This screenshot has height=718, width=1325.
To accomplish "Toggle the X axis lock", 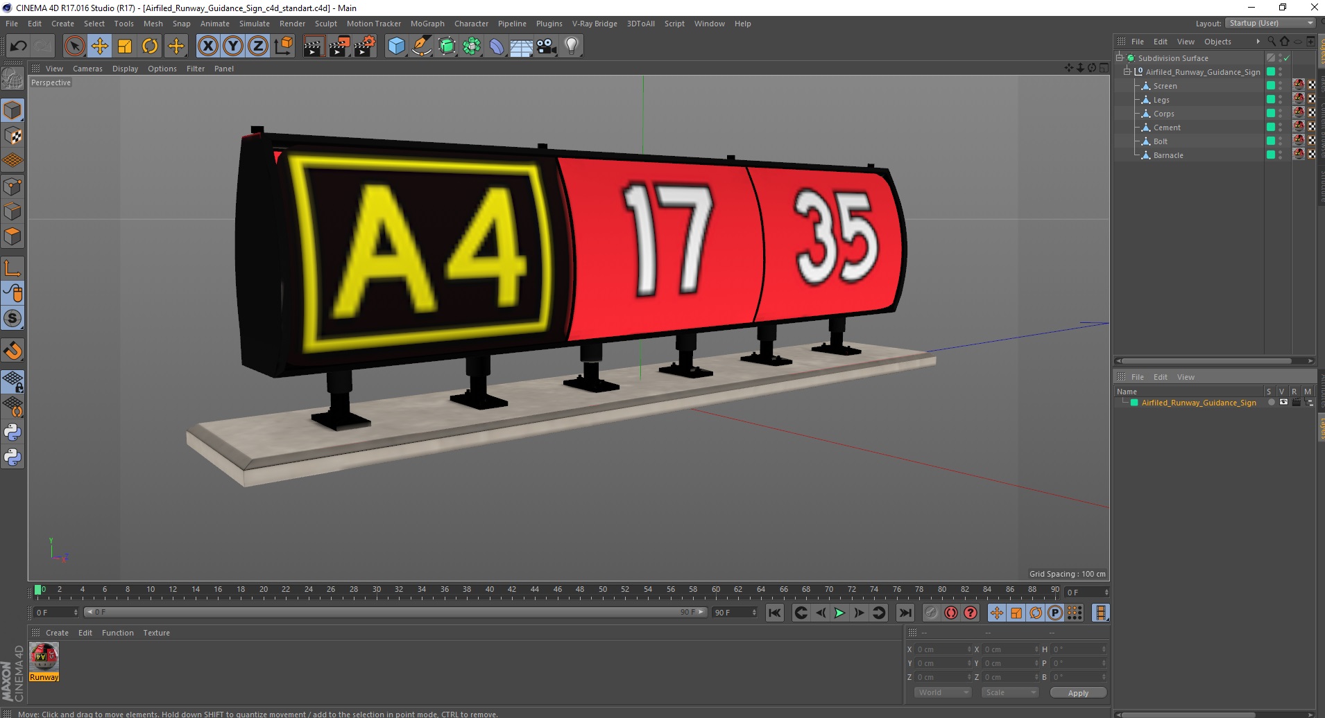I will pyautogui.click(x=207, y=46).
